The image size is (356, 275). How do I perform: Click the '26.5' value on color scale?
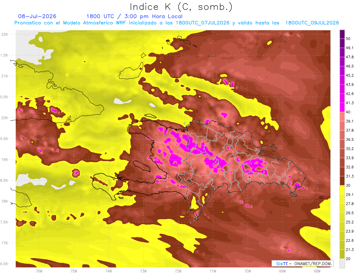coord(349,213)
